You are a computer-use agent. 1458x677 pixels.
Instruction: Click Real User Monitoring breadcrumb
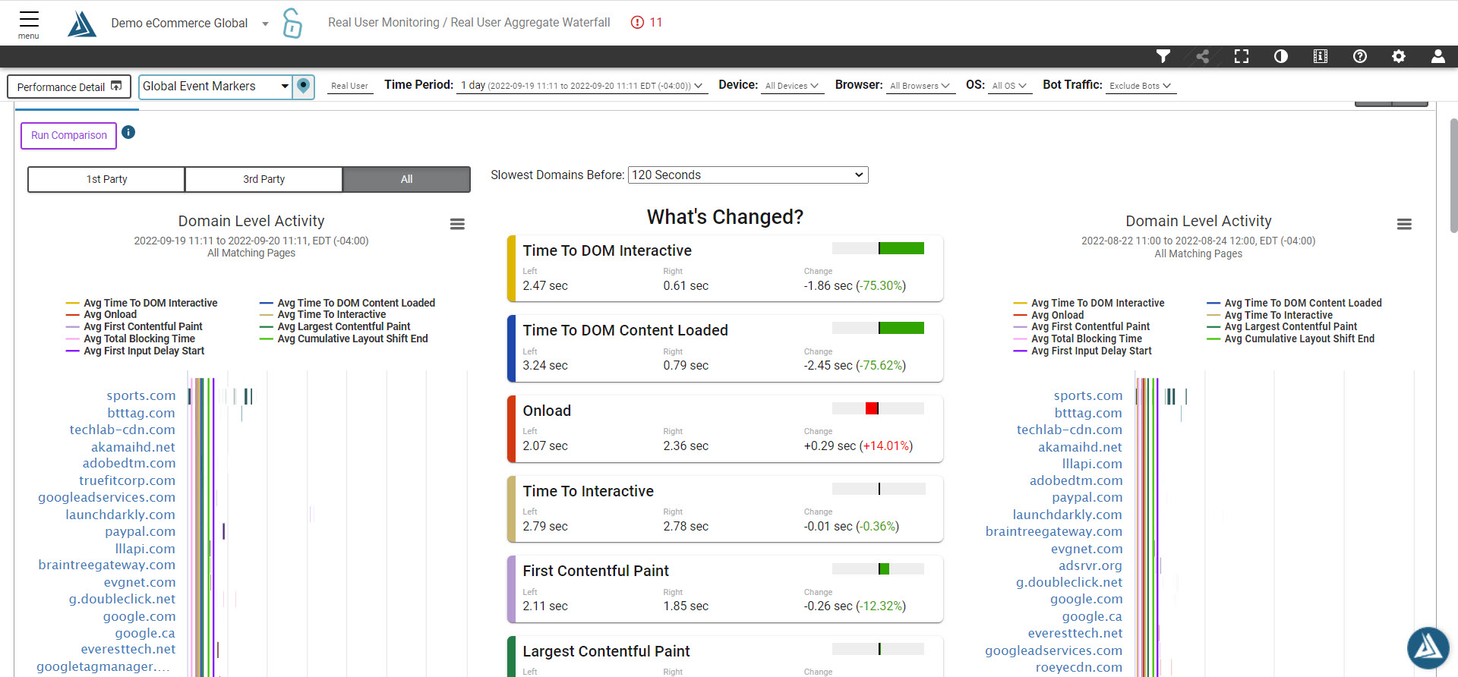coord(383,23)
